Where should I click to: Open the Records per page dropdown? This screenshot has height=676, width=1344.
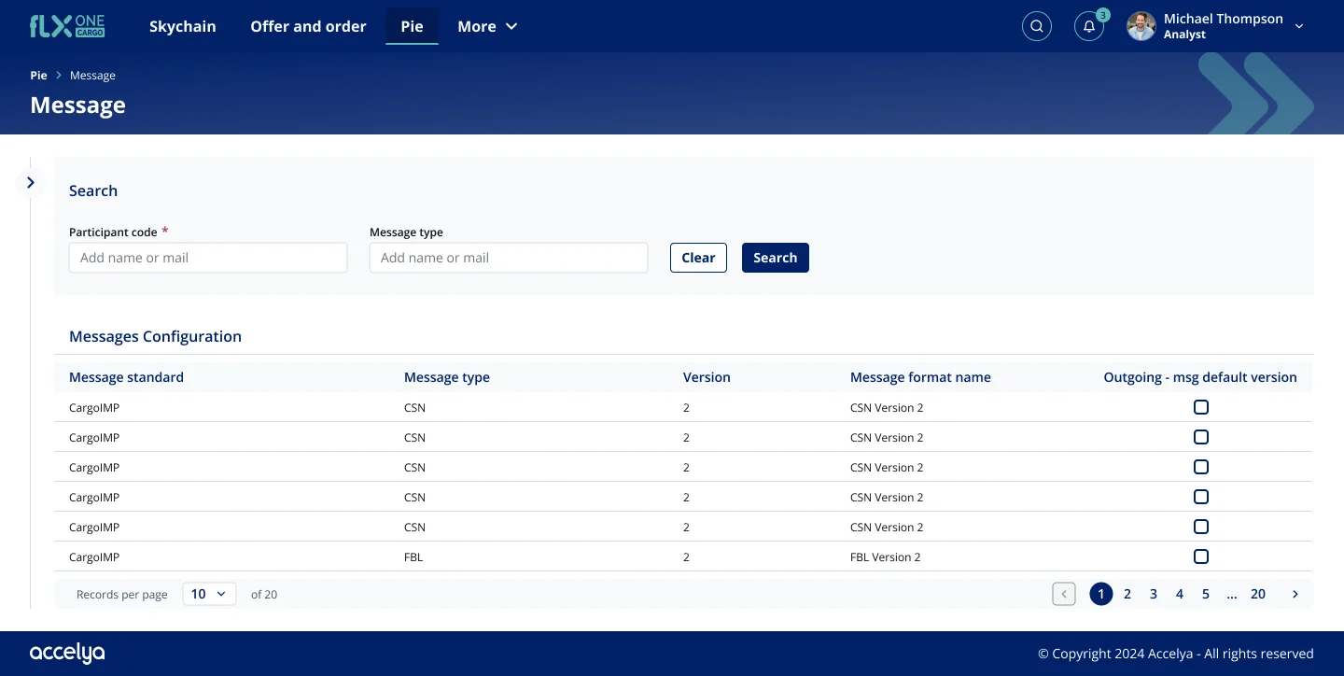(209, 594)
